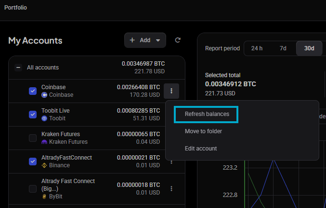The width and height of the screenshot is (326, 208).
Task: Click the ByBit exchange logo icon
Action: [x=44, y=196]
